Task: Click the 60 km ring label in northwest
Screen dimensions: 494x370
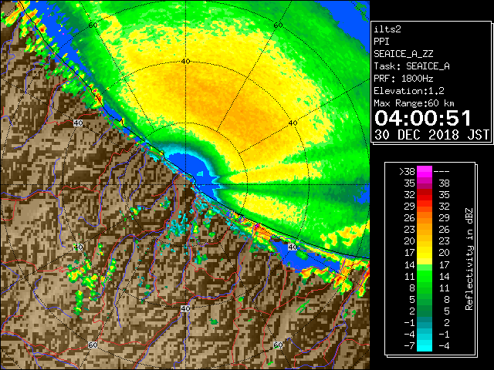Action: tap(93, 25)
